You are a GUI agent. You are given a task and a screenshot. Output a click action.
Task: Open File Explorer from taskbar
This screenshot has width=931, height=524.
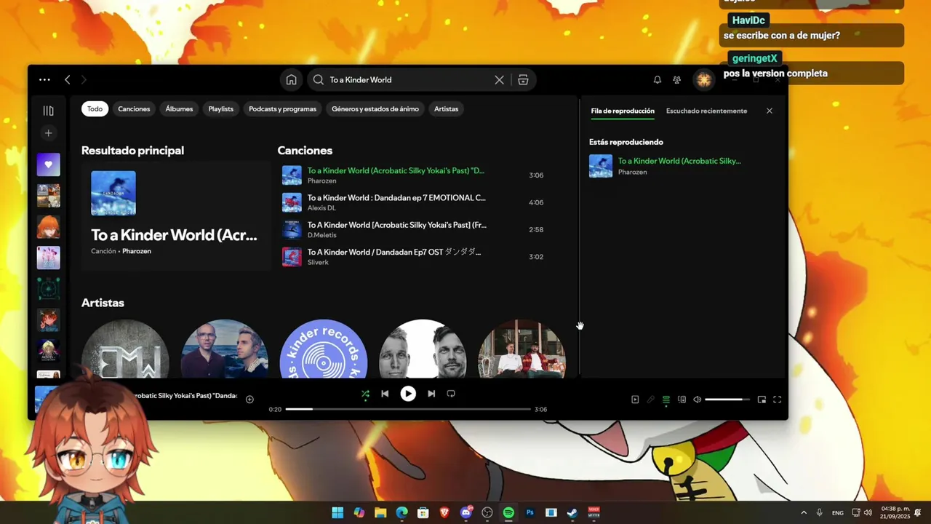tap(380, 513)
